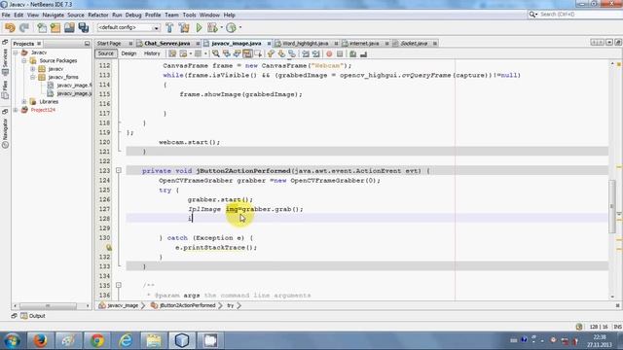Expand the Libraries node
623x350 pixels.
pos(24,101)
